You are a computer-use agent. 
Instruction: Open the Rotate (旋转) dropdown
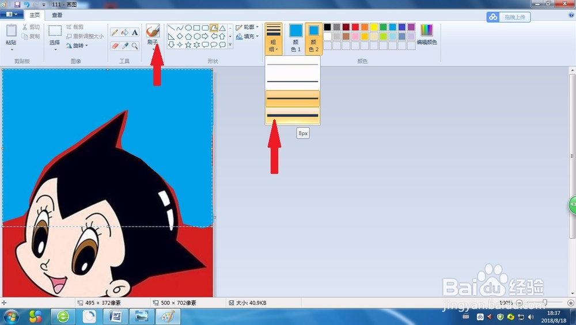(x=77, y=46)
